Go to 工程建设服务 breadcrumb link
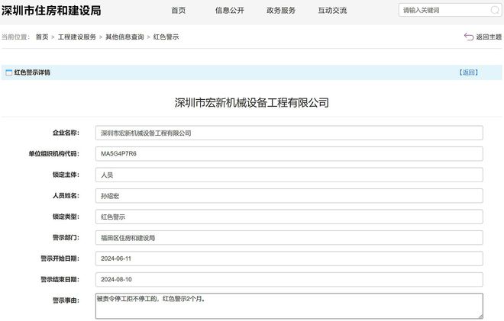The width and height of the screenshot is (504, 321). pos(77,37)
